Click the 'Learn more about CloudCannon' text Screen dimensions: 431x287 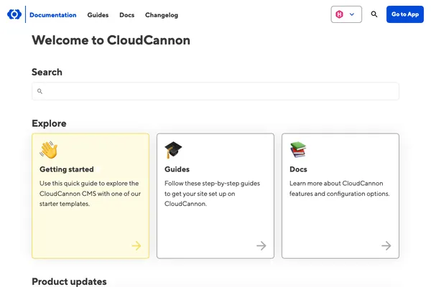(x=340, y=189)
